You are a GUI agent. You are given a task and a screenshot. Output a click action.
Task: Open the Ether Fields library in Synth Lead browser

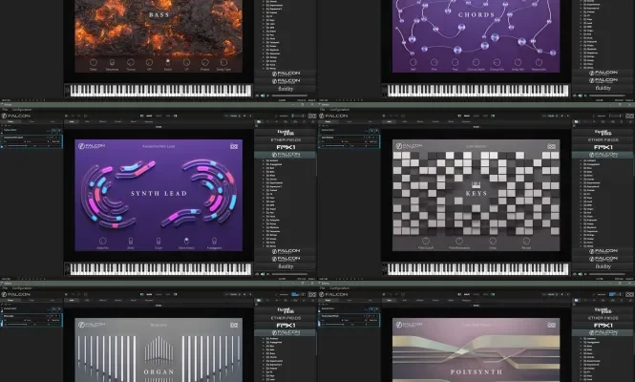[286, 139]
